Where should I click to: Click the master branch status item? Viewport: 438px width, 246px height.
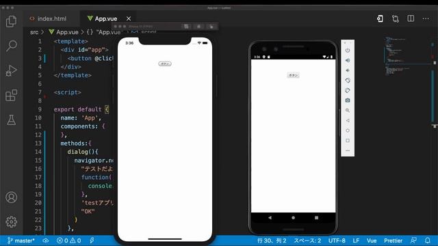(21, 241)
